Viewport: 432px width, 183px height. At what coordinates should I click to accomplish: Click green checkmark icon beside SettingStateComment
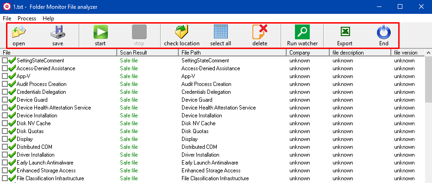(x=12, y=61)
